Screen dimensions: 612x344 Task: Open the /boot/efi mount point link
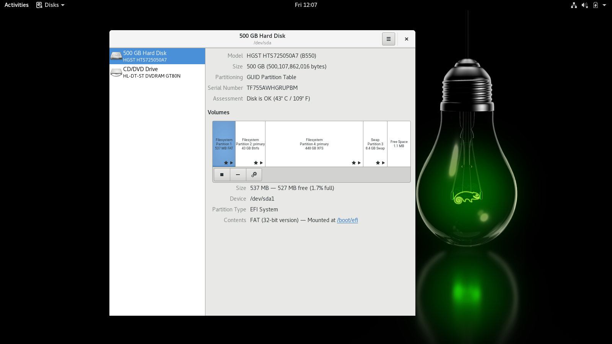(x=347, y=220)
